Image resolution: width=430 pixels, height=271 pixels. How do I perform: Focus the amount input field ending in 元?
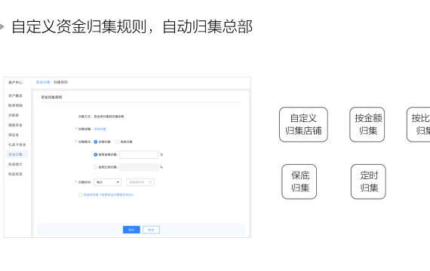coord(139,154)
